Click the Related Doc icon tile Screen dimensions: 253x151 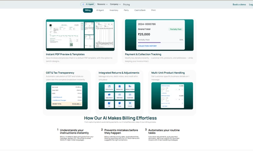120,87
